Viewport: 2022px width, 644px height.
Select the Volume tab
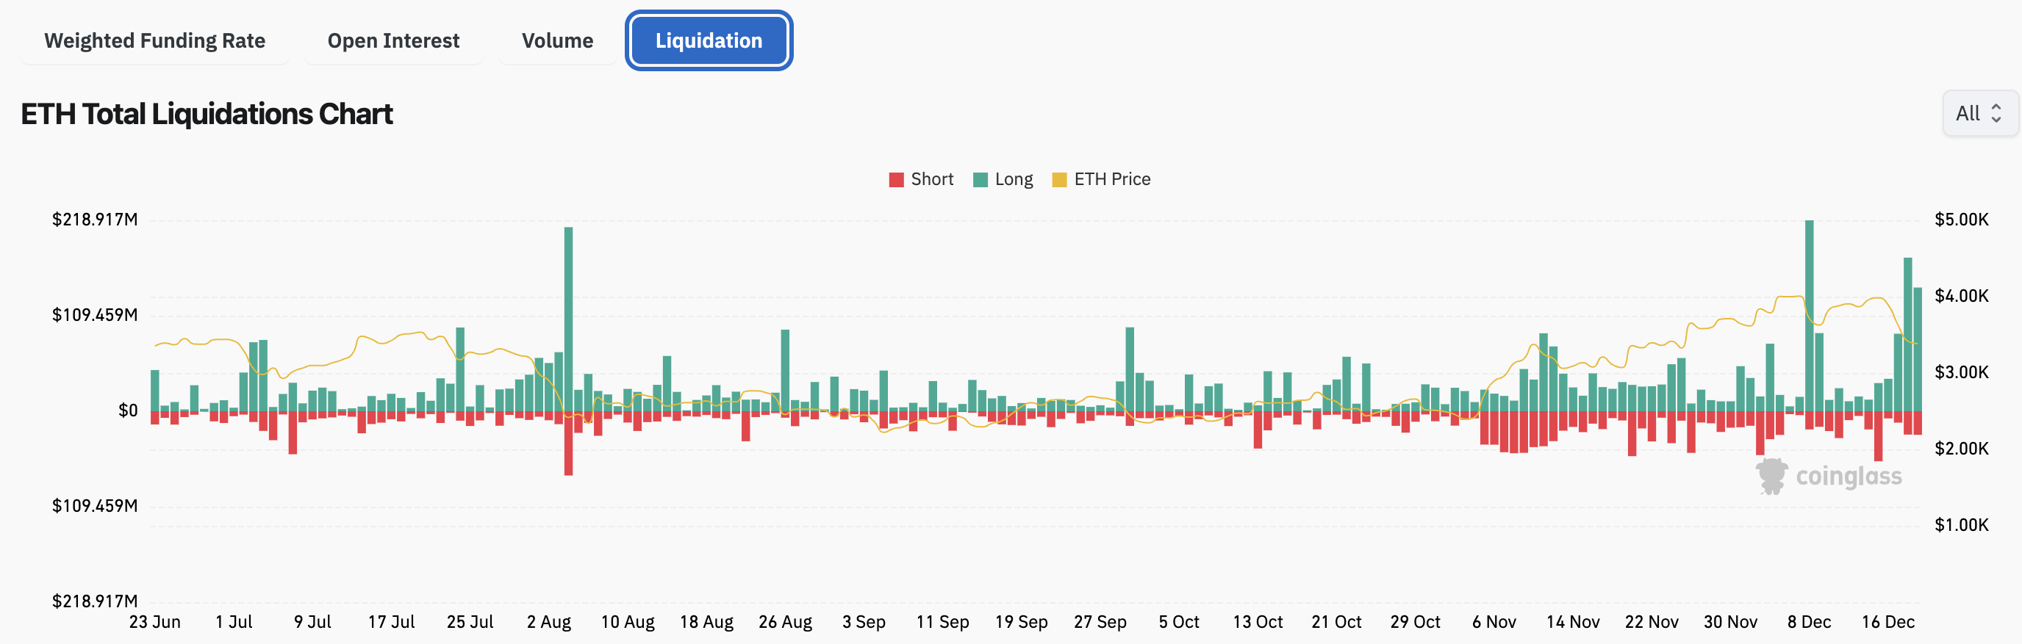pyautogui.click(x=557, y=41)
